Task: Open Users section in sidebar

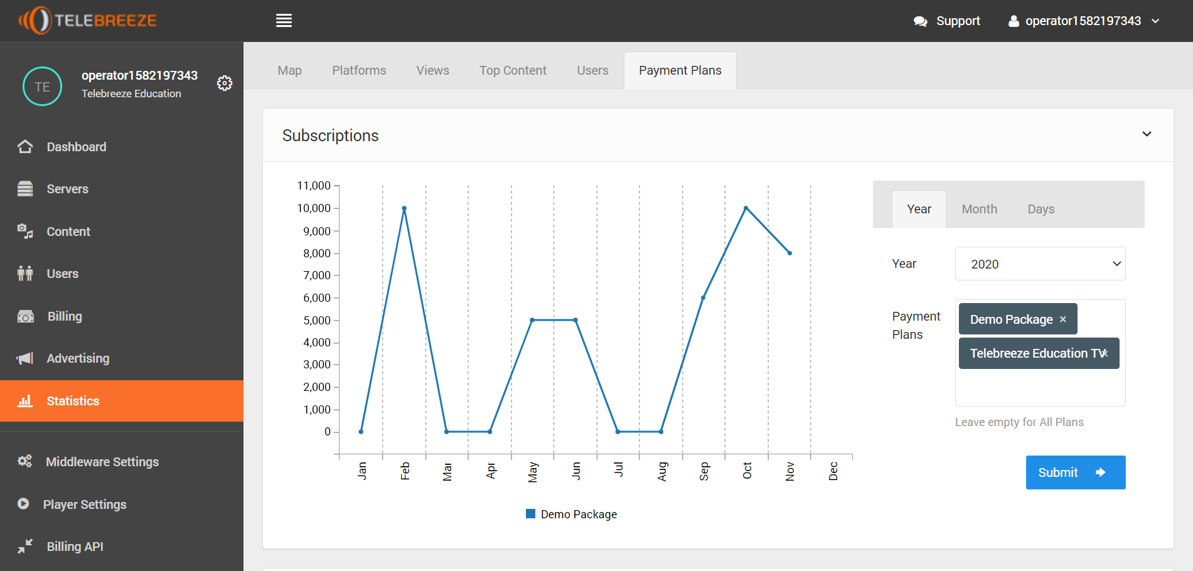Action: coord(122,274)
